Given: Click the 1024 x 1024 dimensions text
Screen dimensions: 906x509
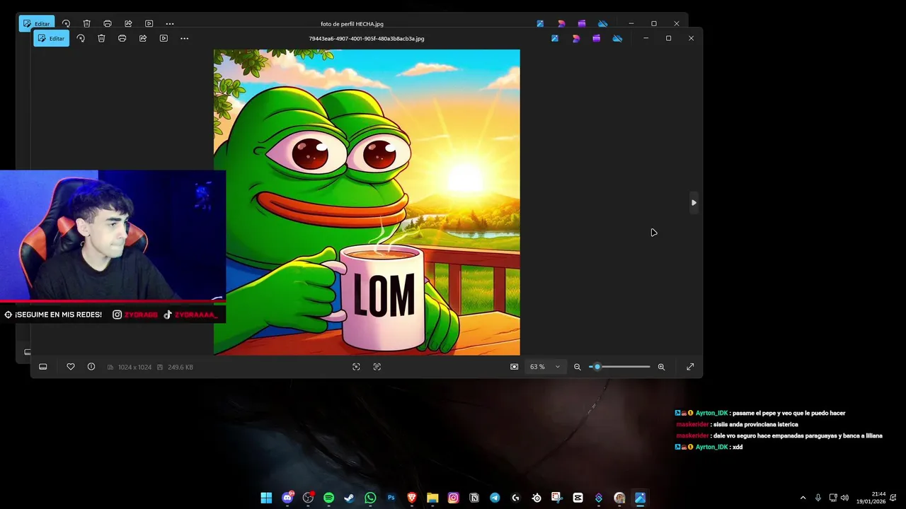Looking at the screenshot, I should pyautogui.click(x=135, y=367).
